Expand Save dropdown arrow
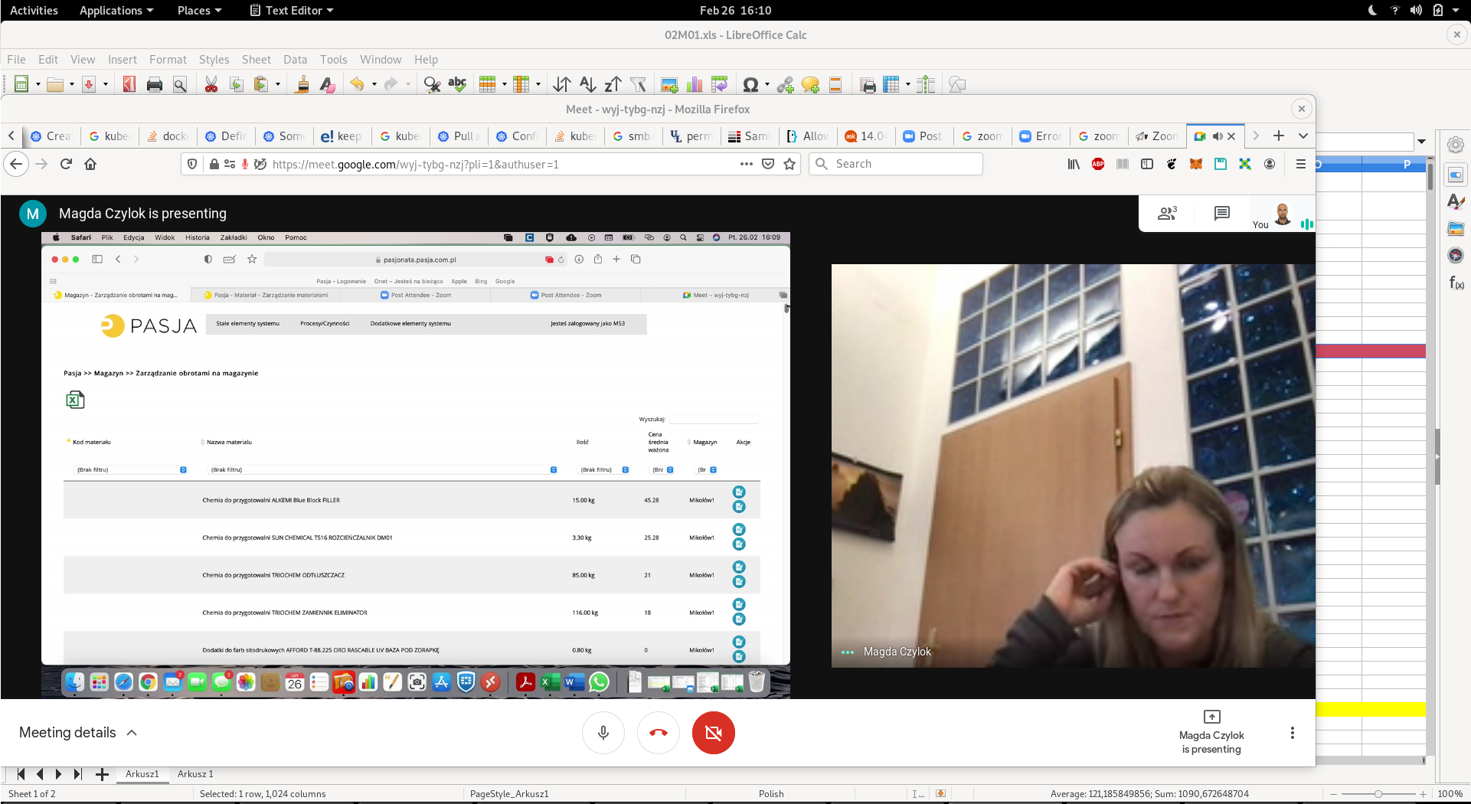Viewport: 1471px width, 804px height. (106, 84)
